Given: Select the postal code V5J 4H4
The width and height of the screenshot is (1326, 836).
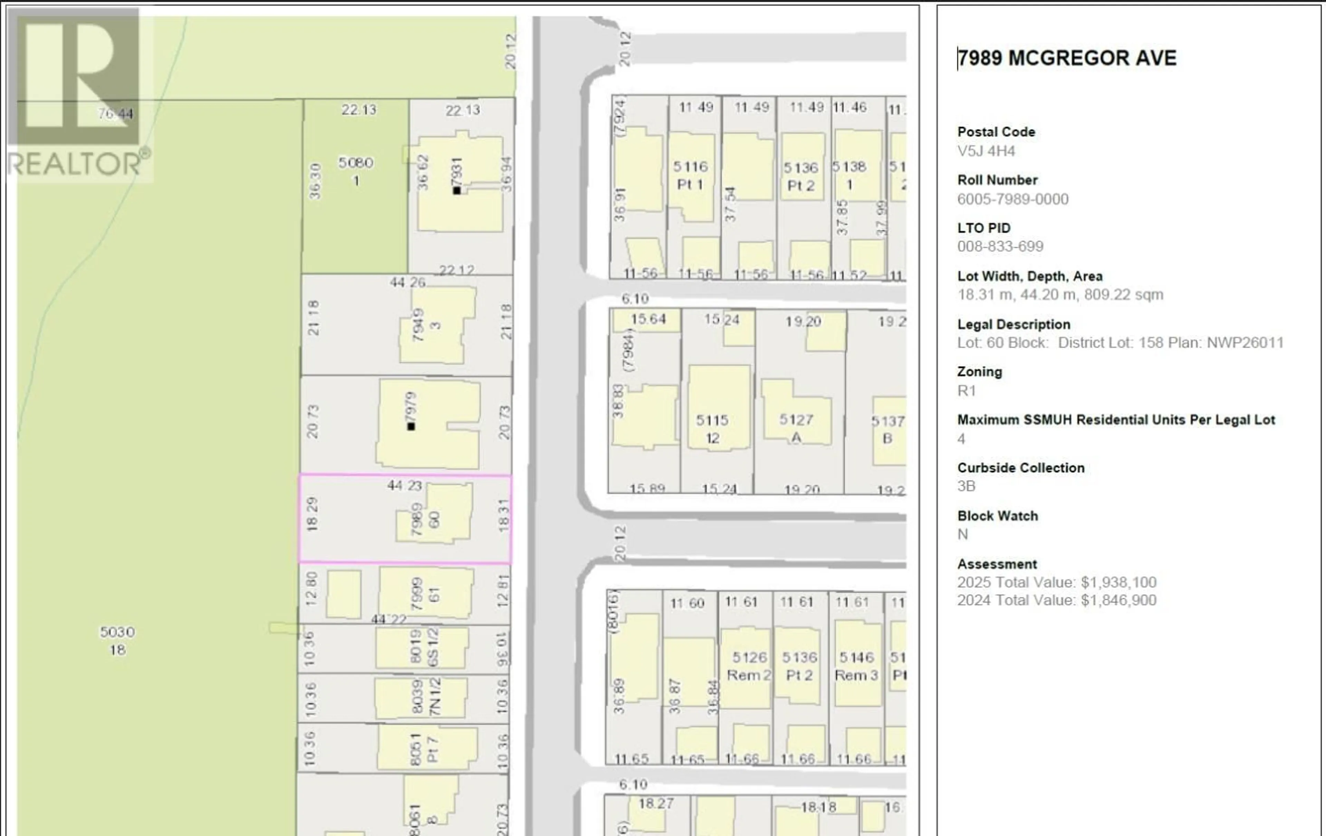Looking at the screenshot, I should 986,151.
